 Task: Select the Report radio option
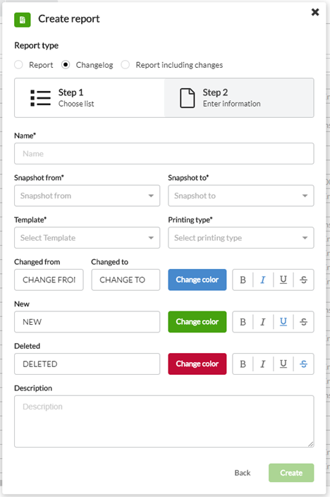point(18,65)
